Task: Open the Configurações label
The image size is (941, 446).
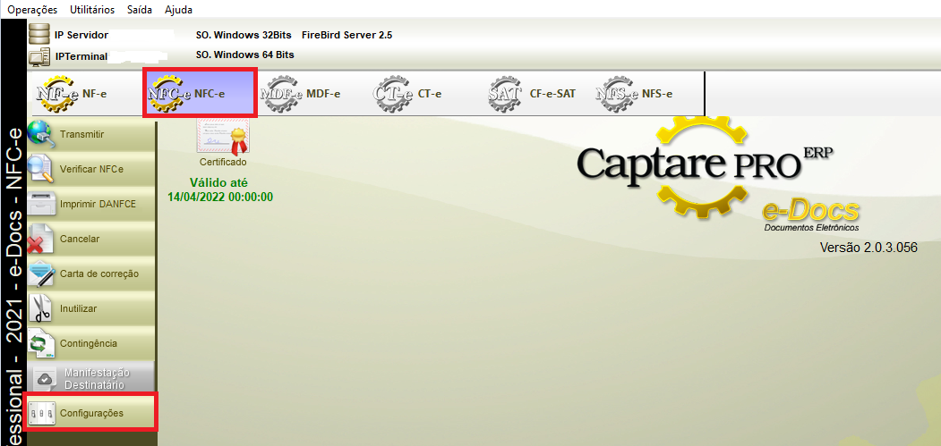Action: pos(91,414)
